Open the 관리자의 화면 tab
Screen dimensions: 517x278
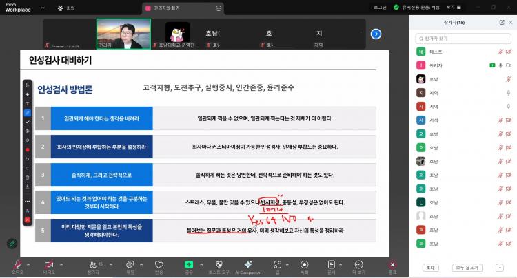click(183, 8)
